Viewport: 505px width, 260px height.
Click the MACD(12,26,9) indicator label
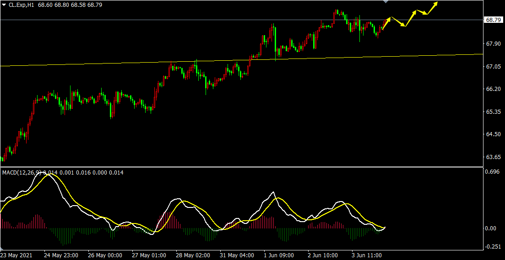click(x=22, y=172)
